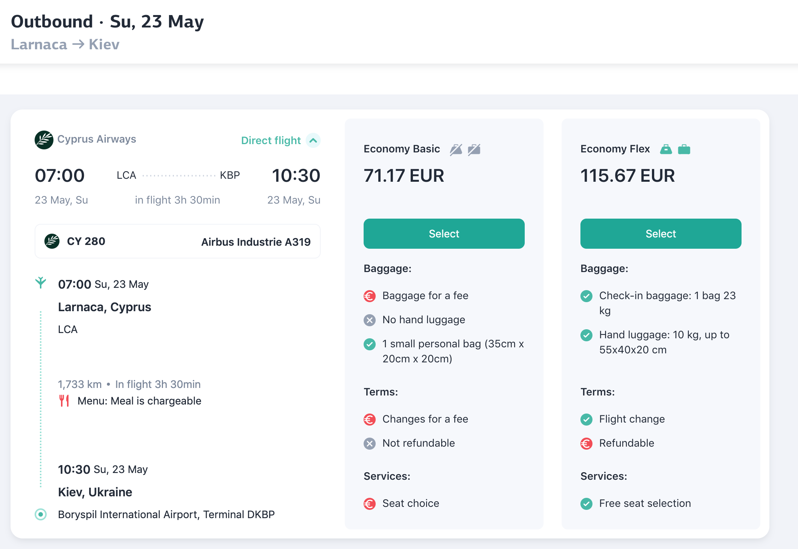798x549 pixels.
Task: Click the 'Flight change' text
Action: 632,419
